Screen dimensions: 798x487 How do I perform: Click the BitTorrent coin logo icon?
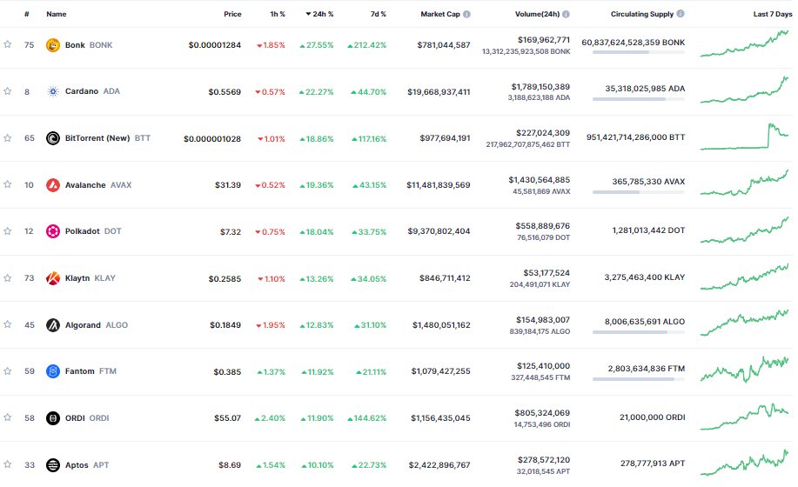click(52, 138)
